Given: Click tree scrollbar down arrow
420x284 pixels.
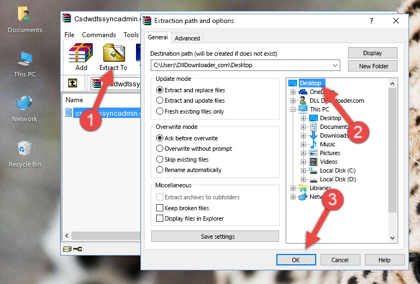Looking at the screenshot, I should point(392,238).
